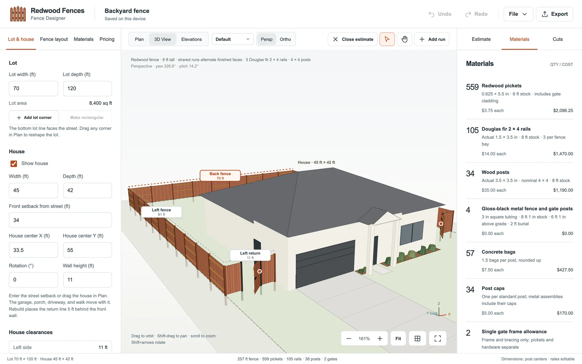Enter fullscreen viewport mode
Viewport: 582px width, 364px height.
point(438,339)
